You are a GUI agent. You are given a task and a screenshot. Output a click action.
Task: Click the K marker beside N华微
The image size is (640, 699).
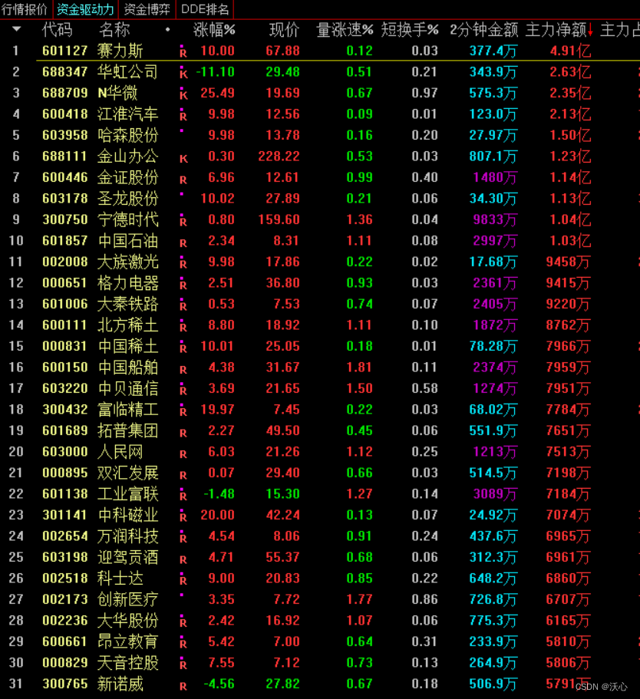click(183, 94)
